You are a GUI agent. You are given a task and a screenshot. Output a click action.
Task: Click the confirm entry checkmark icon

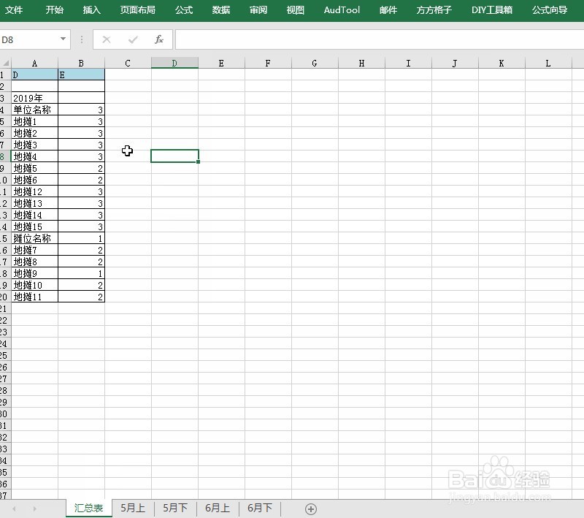[133, 39]
